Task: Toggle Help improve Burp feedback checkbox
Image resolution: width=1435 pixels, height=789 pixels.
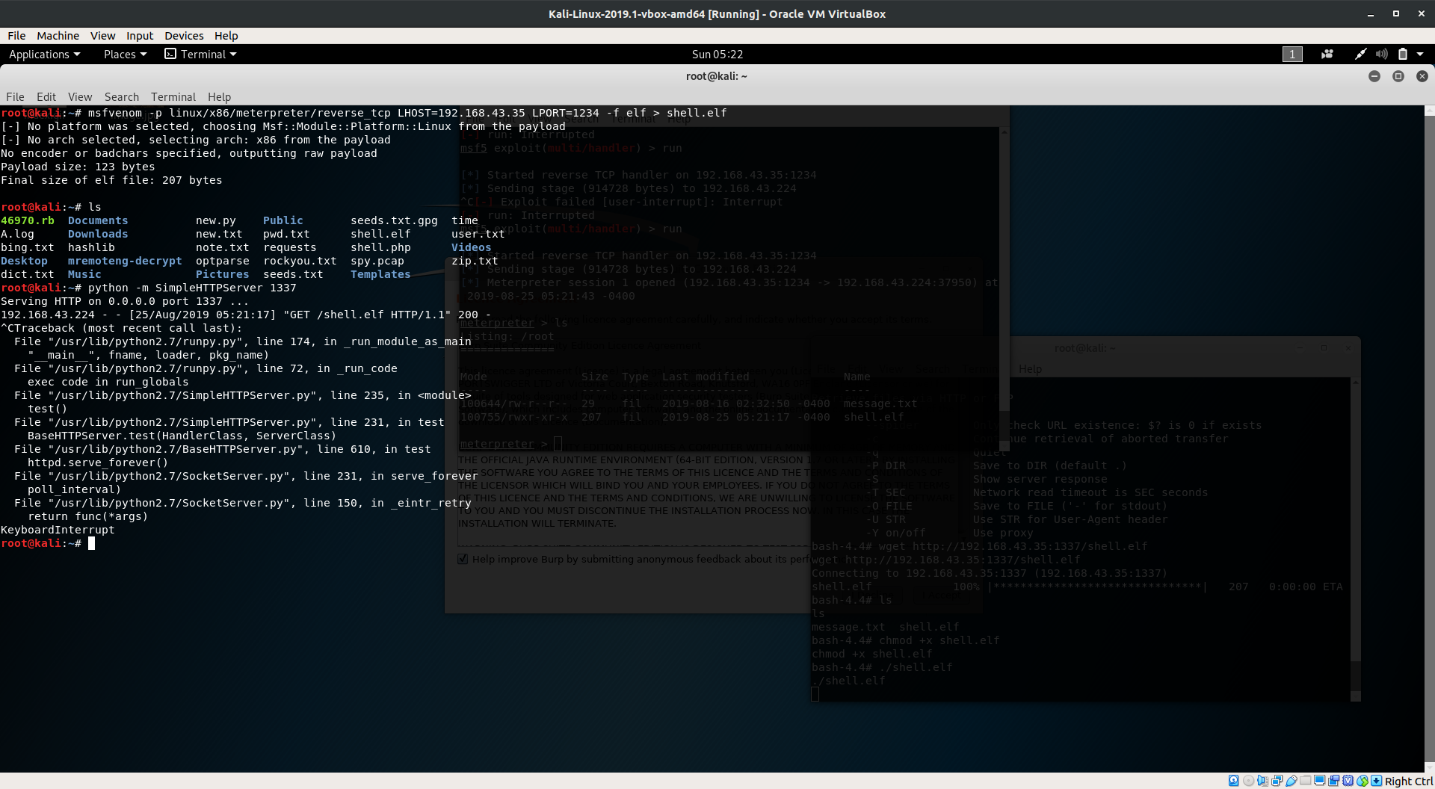Action: [x=463, y=559]
